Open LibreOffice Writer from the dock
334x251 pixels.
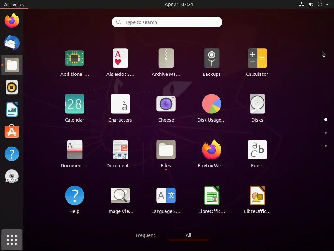click(12, 109)
